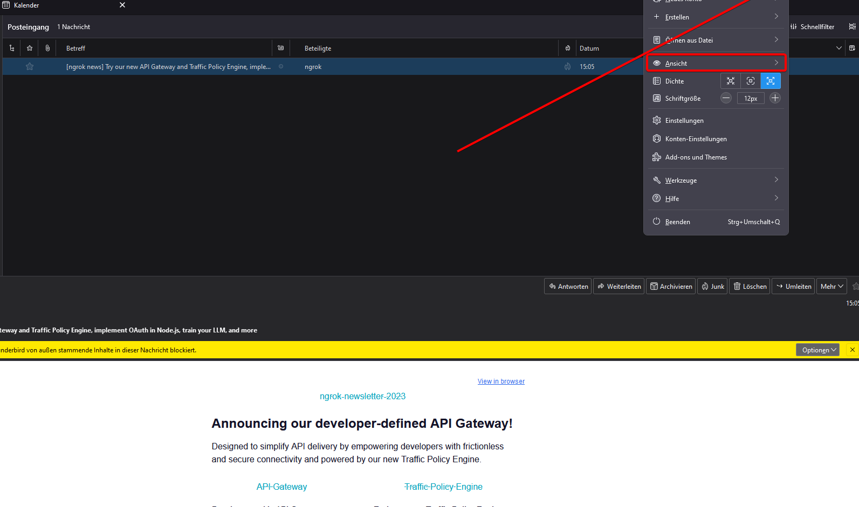Open the Ansicht menu entry

point(716,64)
